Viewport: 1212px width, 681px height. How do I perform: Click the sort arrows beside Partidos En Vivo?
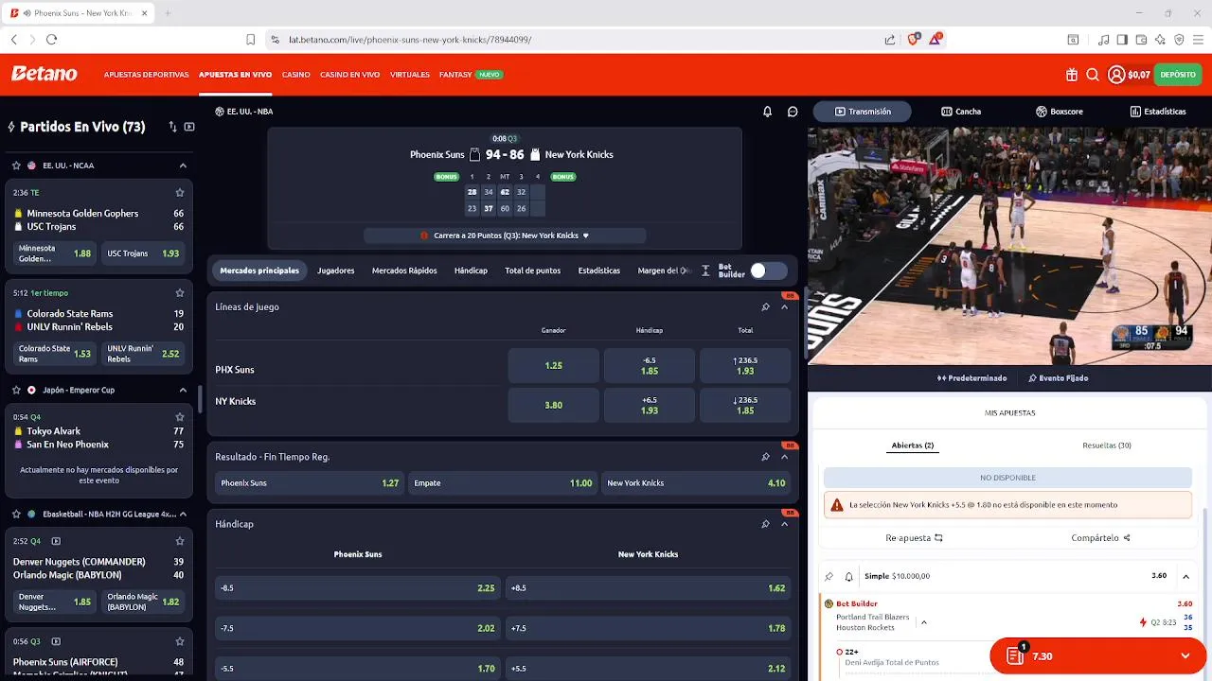click(172, 127)
